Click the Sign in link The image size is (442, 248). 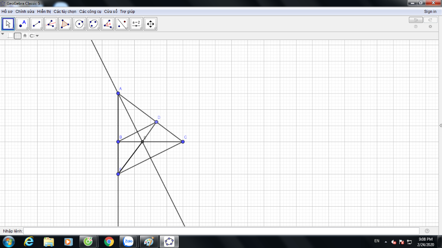430,12
